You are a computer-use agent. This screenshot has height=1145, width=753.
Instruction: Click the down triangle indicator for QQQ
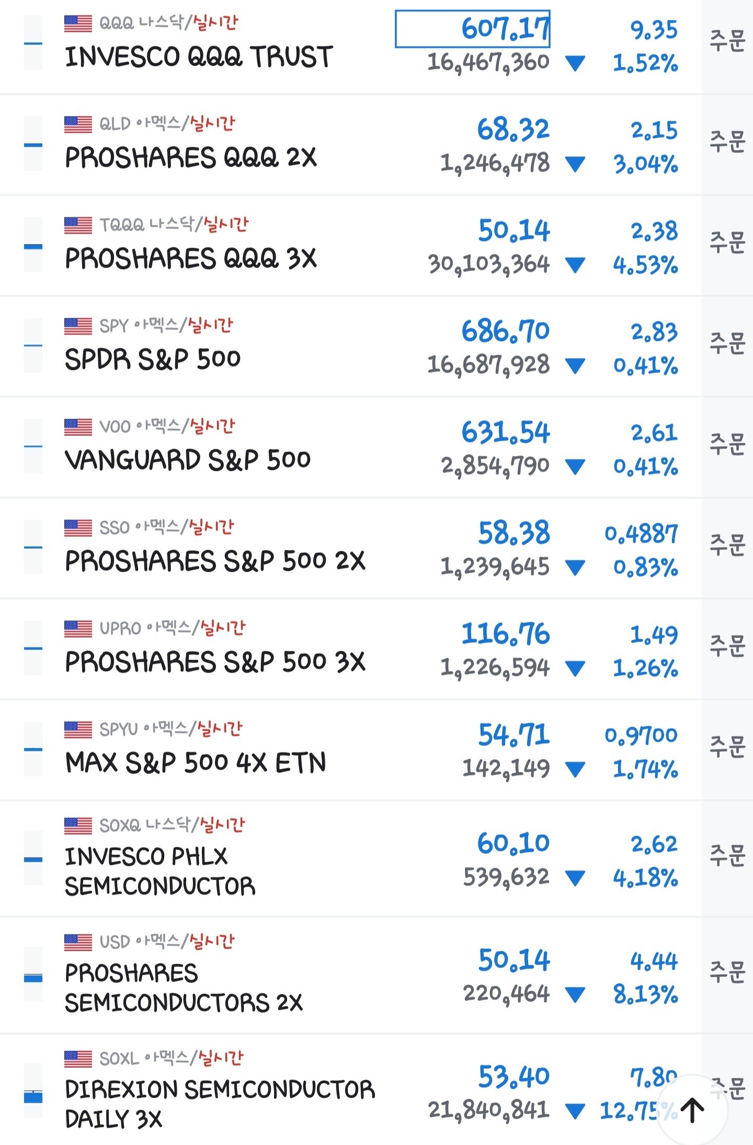(x=575, y=64)
